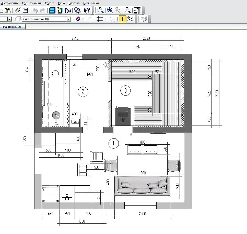The width and height of the screenshot is (247, 234).
Task: Toggle the highlighted orthogonal drawing mode
Action: [122, 19]
